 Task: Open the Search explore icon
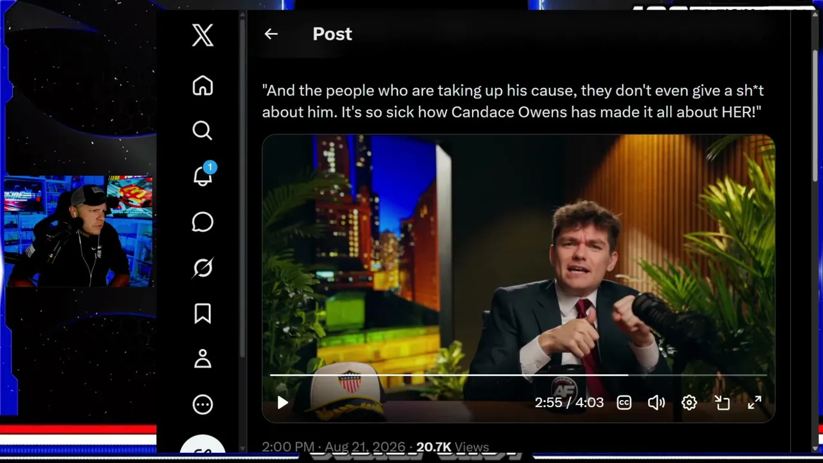pos(203,131)
